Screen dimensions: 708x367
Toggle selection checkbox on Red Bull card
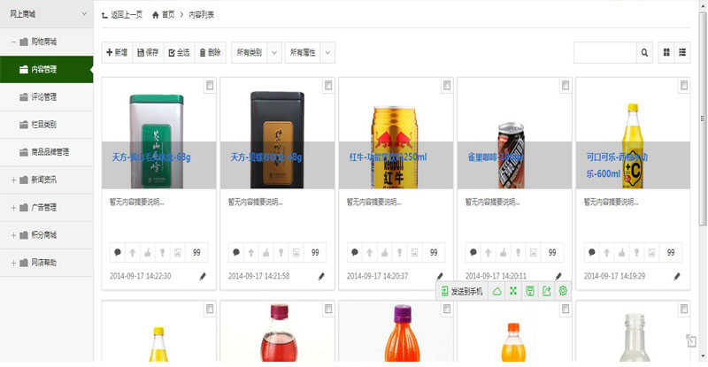click(x=447, y=85)
